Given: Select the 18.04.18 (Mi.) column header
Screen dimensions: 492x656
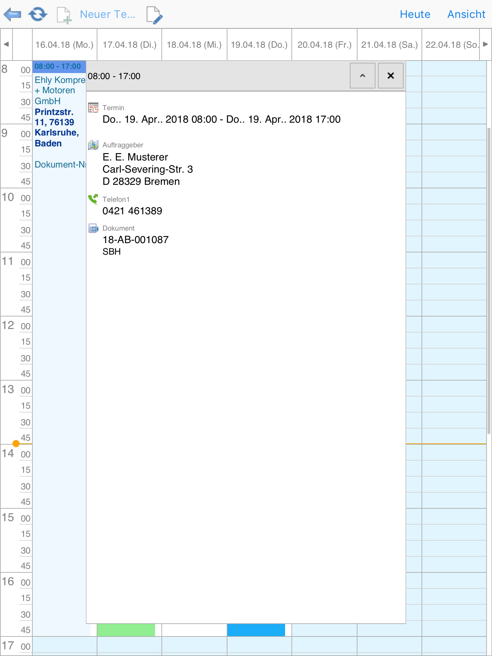Looking at the screenshot, I should point(194,45).
